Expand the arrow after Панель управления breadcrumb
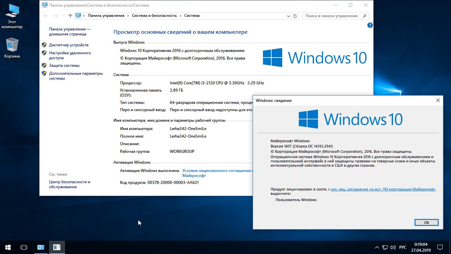This screenshot has width=451, height=254. [128, 16]
